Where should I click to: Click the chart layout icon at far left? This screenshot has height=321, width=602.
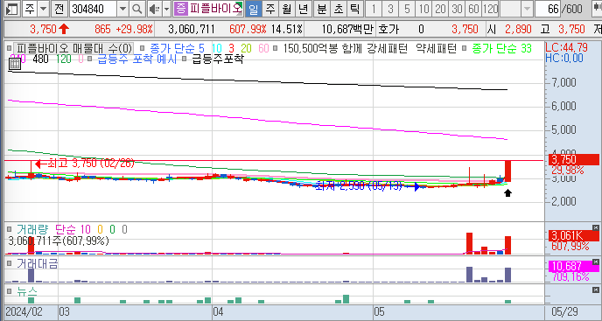[13, 9]
